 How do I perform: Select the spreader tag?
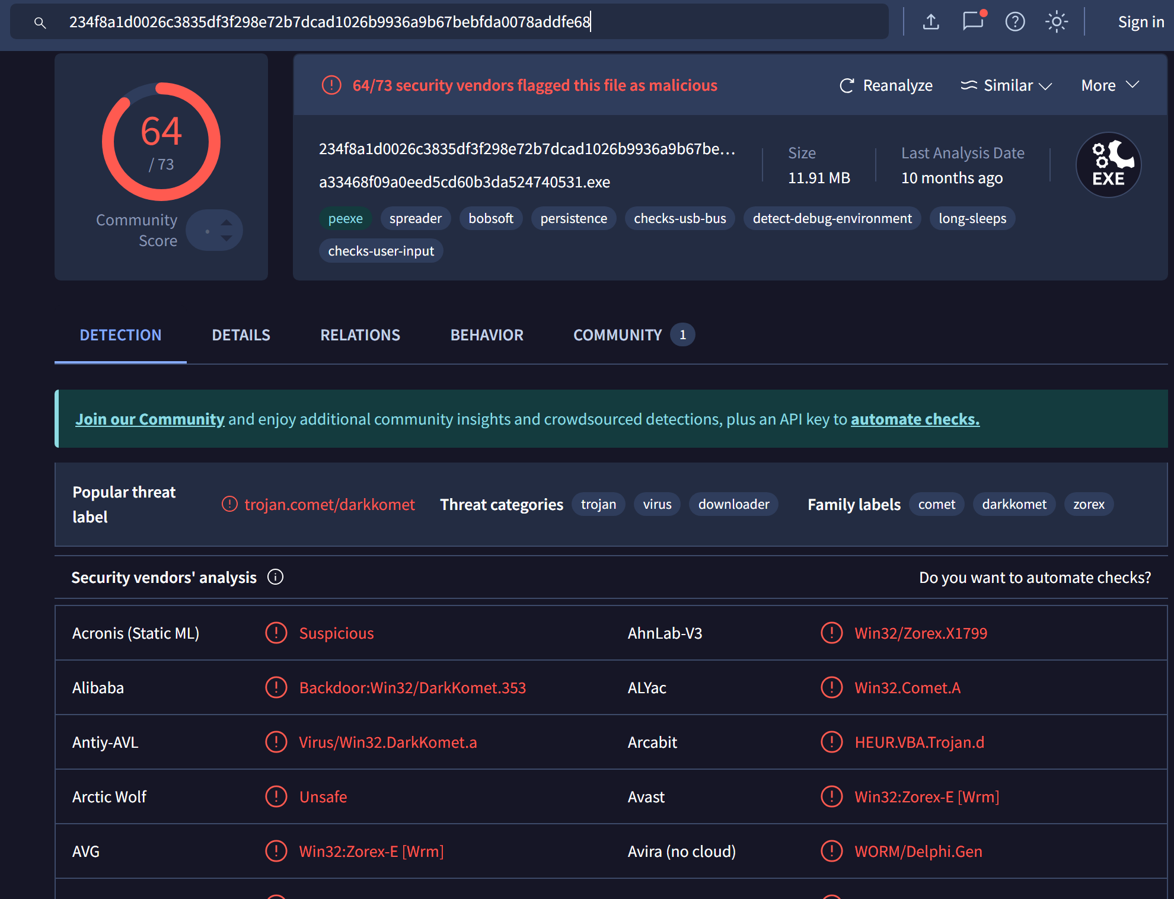click(x=416, y=218)
